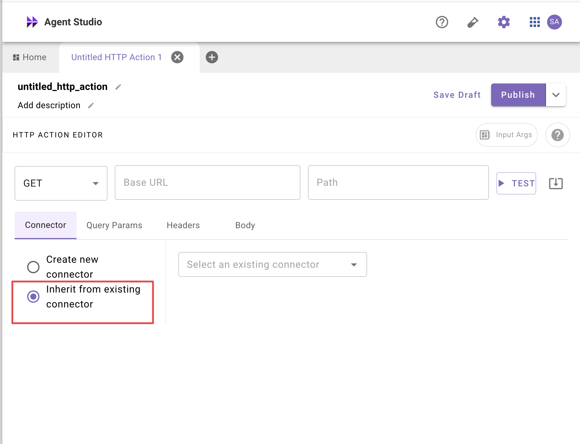Screen dimensions: 580x444
Task: Open the test tube lab icon
Action: 473,22
